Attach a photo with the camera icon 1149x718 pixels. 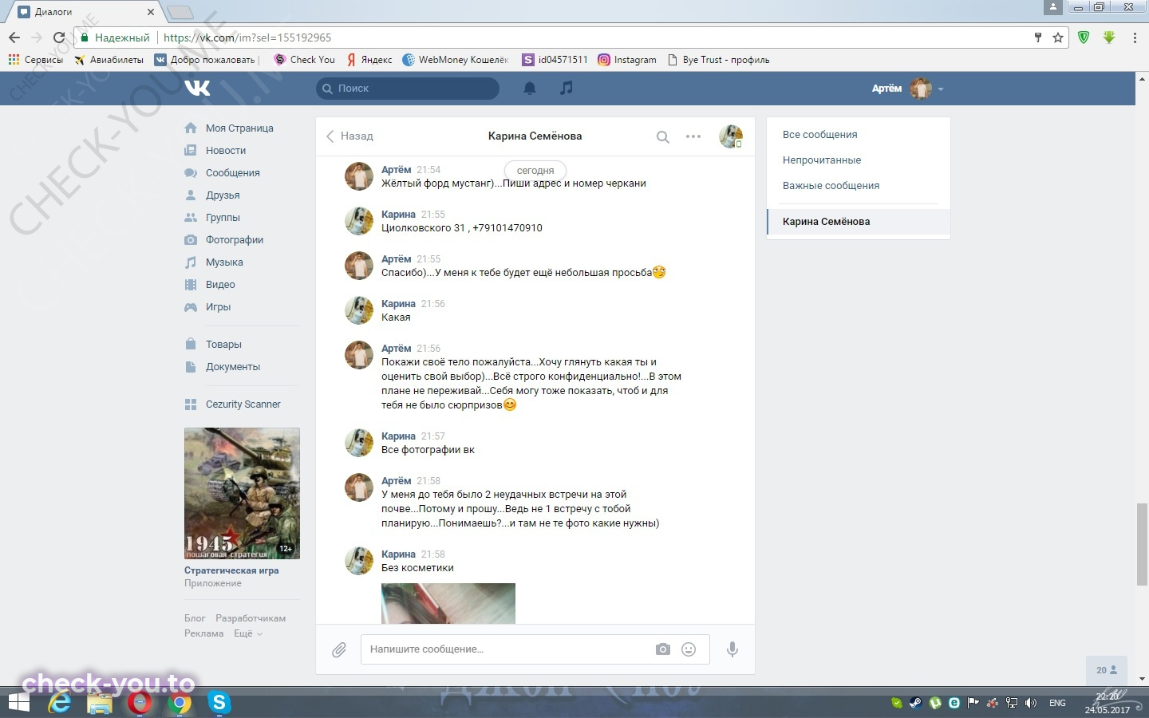663,649
